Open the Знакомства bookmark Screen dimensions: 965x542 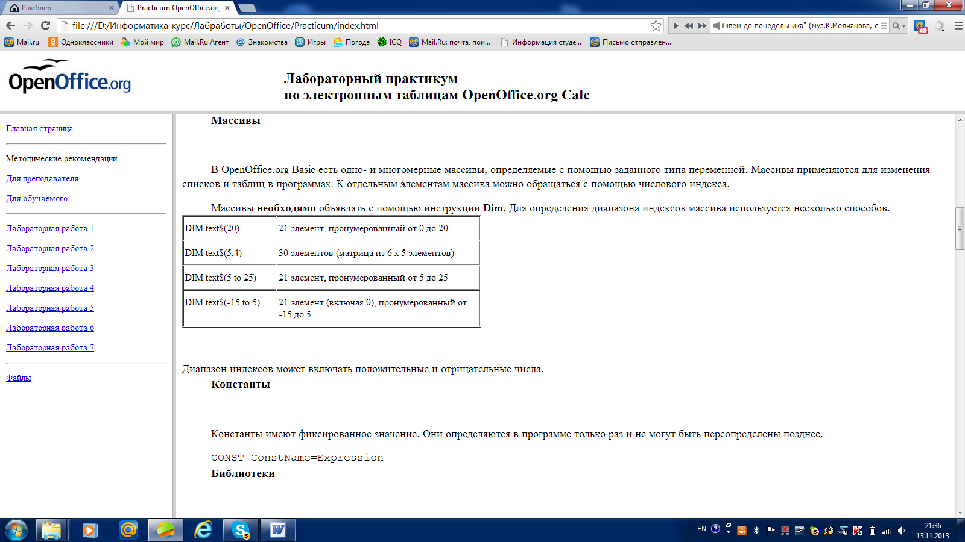coord(262,42)
